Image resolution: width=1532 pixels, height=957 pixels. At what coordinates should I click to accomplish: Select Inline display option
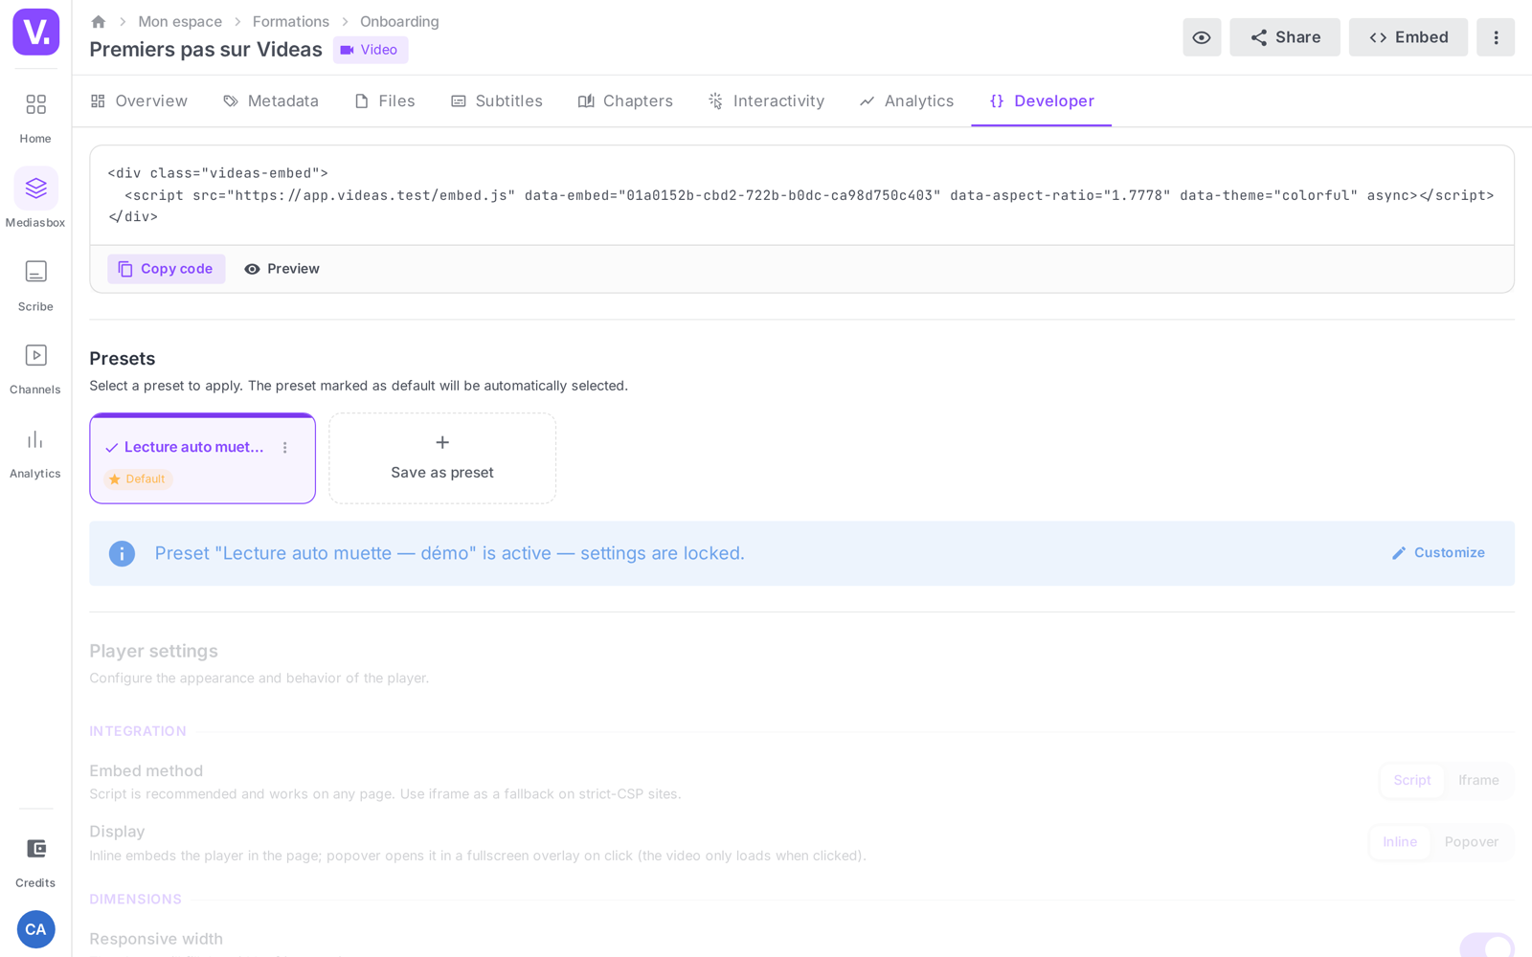click(x=1400, y=842)
